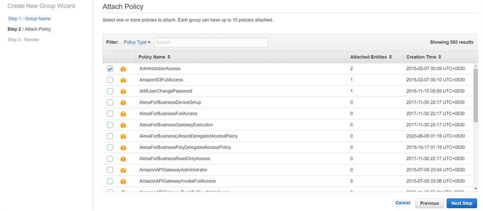
Task: Uncheck the AdministratorAccess policy checkbox
Action: pyautogui.click(x=110, y=69)
